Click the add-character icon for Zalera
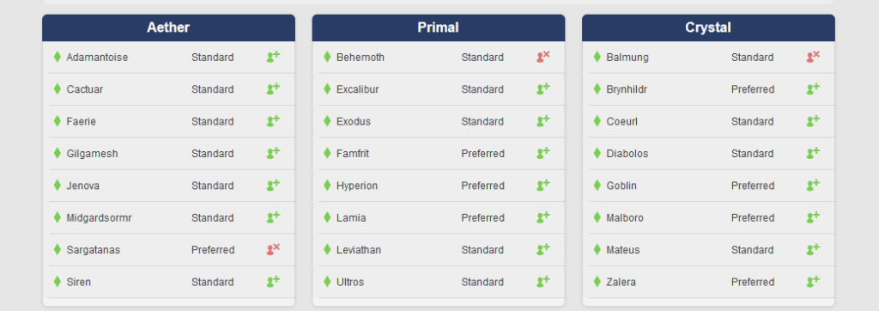The image size is (879, 311). pos(814,281)
